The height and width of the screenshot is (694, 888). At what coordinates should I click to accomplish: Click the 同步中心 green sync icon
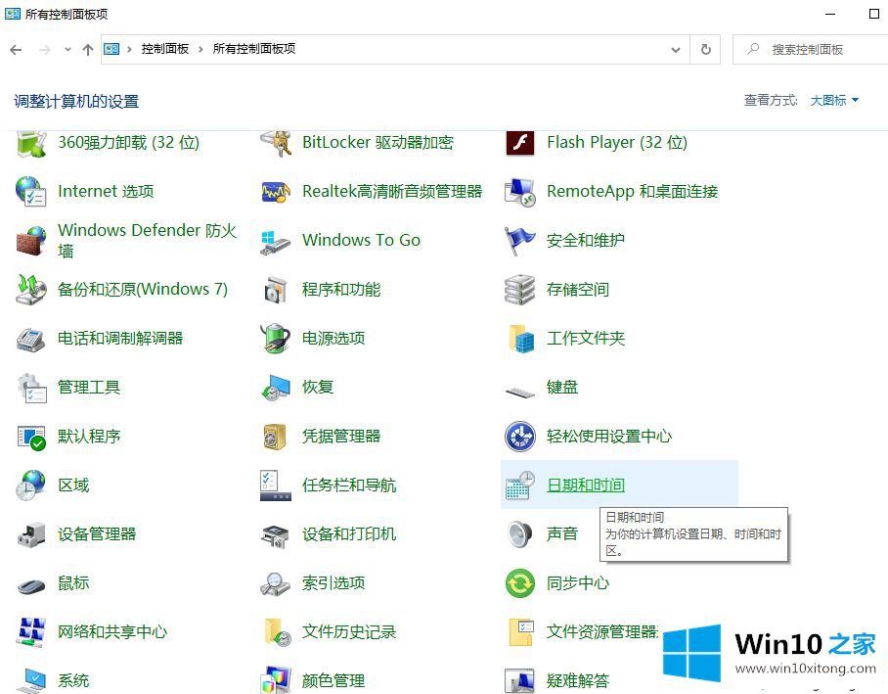pyautogui.click(x=520, y=583)
